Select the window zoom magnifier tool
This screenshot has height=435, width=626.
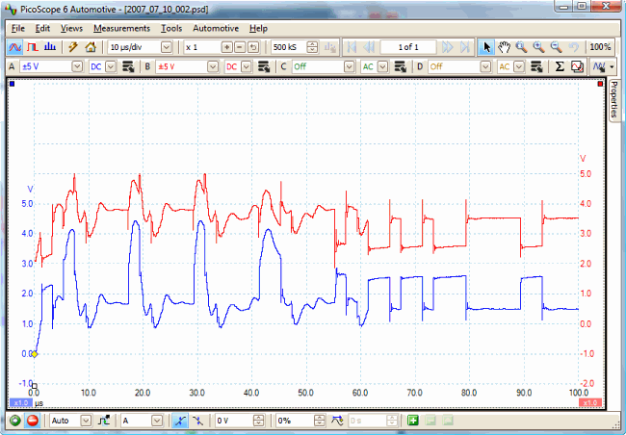pos(521,47)
